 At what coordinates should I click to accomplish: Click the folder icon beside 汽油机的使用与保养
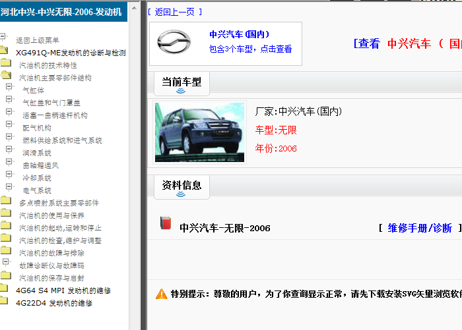[6, 213]
